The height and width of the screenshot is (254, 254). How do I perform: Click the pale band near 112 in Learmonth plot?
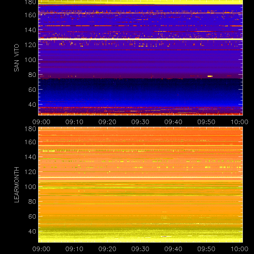[140, 177]
